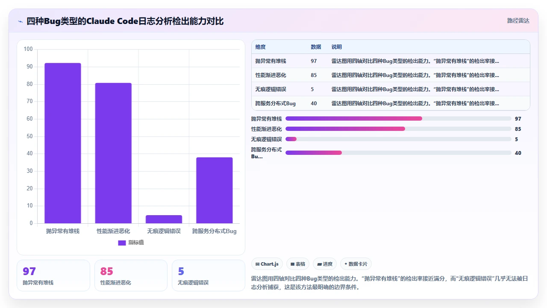Click progress value 40 at bar end
547x308 pixels.
point(518,153)
